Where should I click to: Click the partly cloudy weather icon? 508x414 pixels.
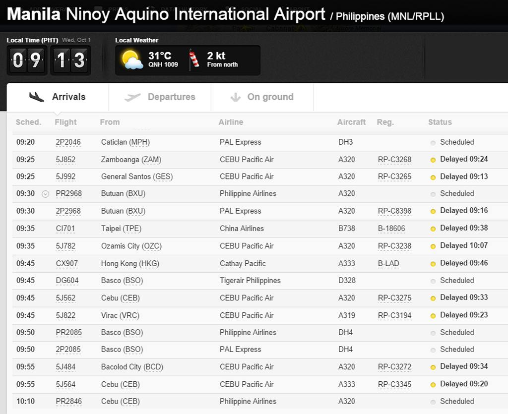[x=132, y=60]
